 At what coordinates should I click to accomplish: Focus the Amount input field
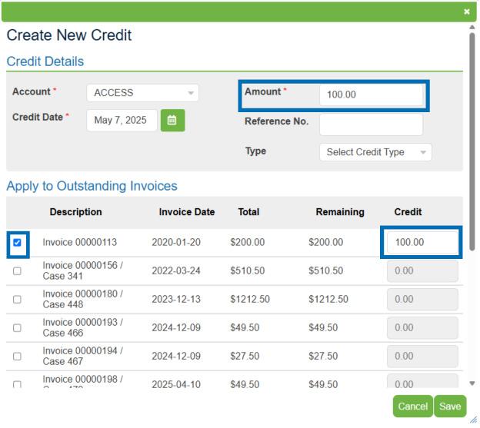pos(370,95)
